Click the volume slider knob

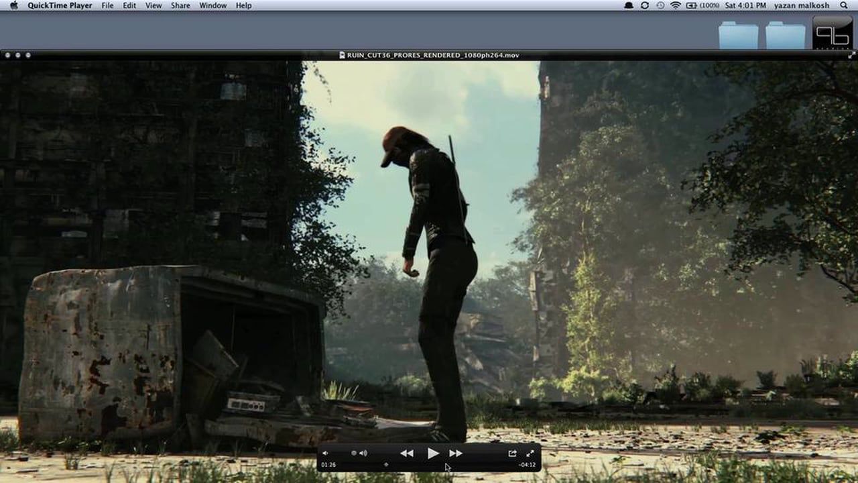[354, 453]
